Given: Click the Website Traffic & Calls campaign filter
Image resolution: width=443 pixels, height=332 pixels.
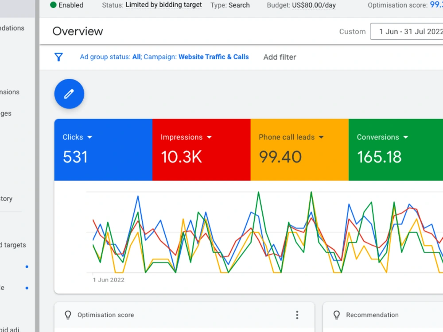Looking at the screenshot, I should click(214, 57).
